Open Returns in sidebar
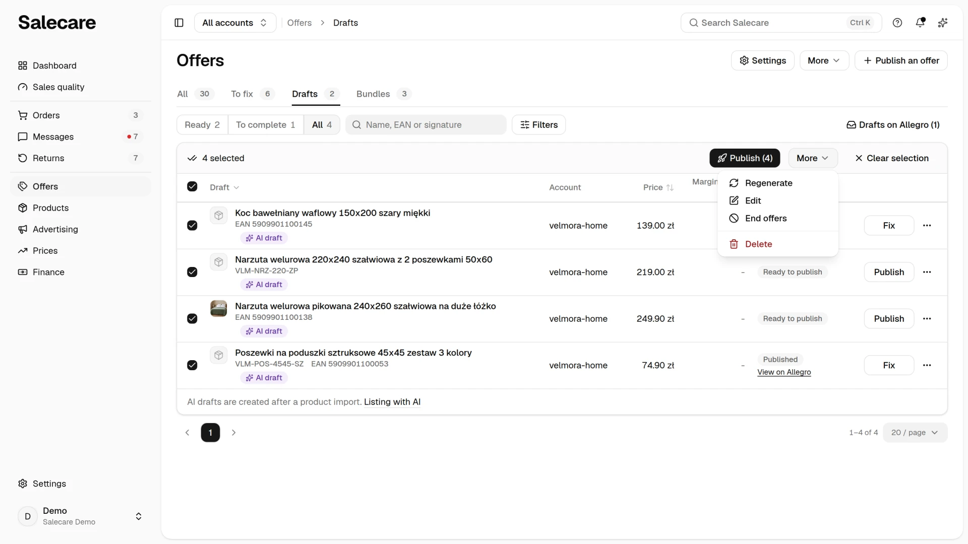 point(81,158)
